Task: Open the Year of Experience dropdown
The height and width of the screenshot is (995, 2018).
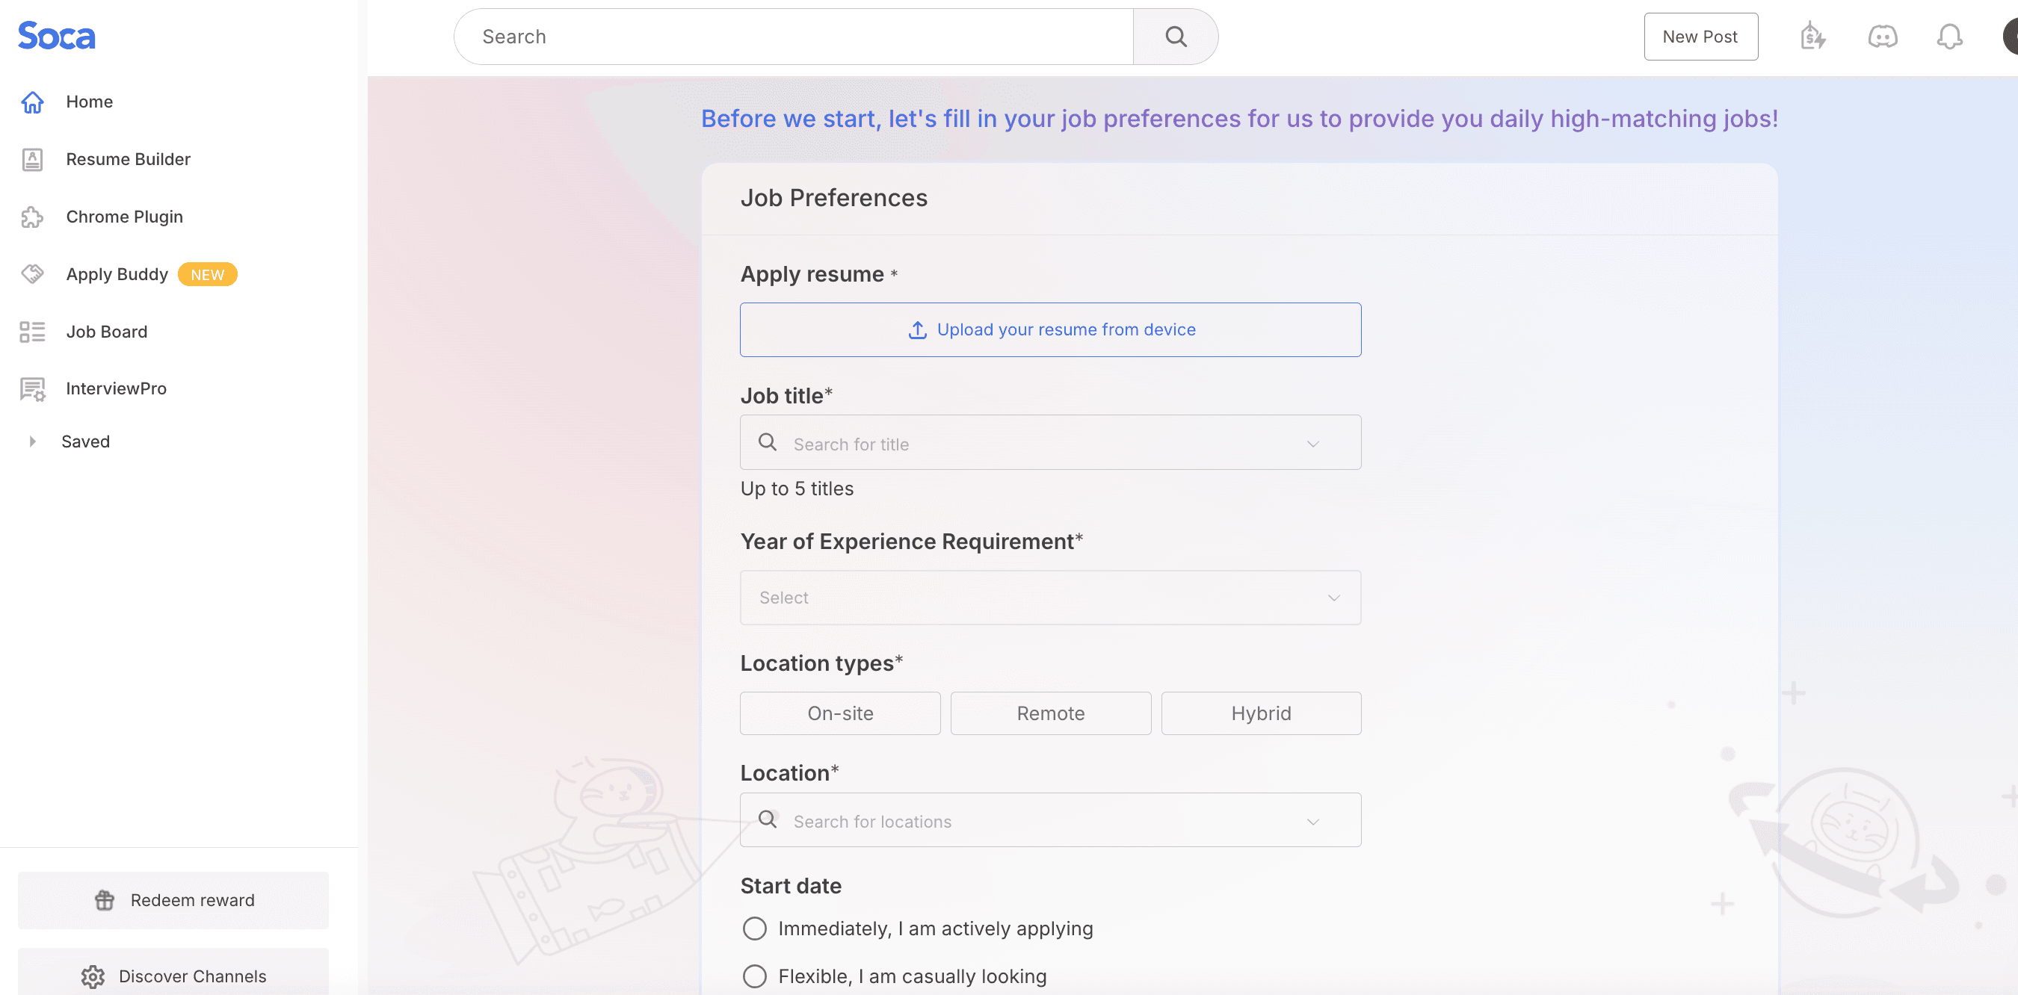Action: tap(1051, 598)
